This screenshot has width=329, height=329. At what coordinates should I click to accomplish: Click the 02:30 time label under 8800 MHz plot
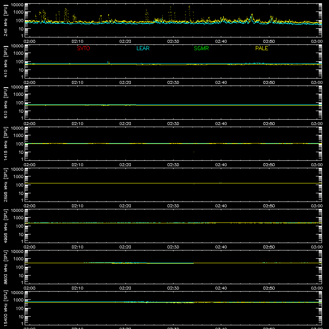pyautogui.click(x=173, y=288)
